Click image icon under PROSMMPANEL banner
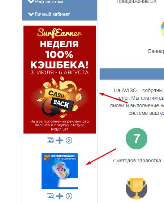 point(50,196)
